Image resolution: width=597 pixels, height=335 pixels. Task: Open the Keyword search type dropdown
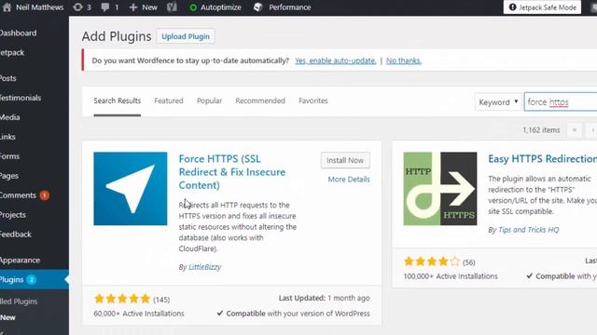click(498, 102)
